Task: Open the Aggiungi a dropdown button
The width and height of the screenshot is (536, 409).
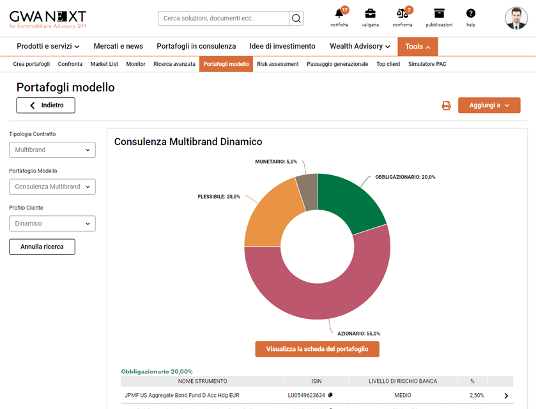Action: 489,105
